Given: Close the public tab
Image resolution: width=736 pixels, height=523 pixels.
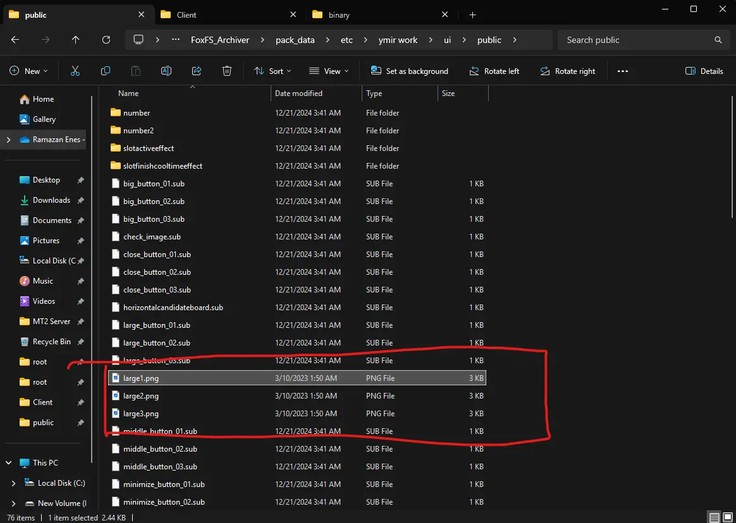Looking at the screenshot, I should click(x=141, y=15).
